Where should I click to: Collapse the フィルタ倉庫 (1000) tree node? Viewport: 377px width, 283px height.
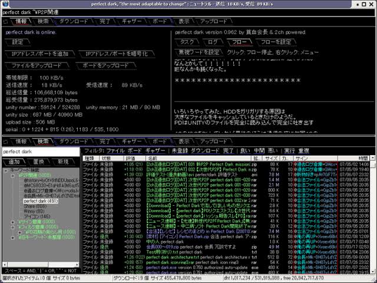tap(13, 227)
